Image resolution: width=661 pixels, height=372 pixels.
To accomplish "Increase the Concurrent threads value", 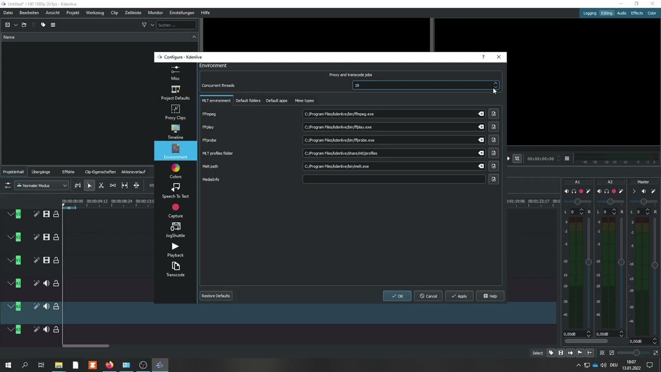I will pos(496,83).
